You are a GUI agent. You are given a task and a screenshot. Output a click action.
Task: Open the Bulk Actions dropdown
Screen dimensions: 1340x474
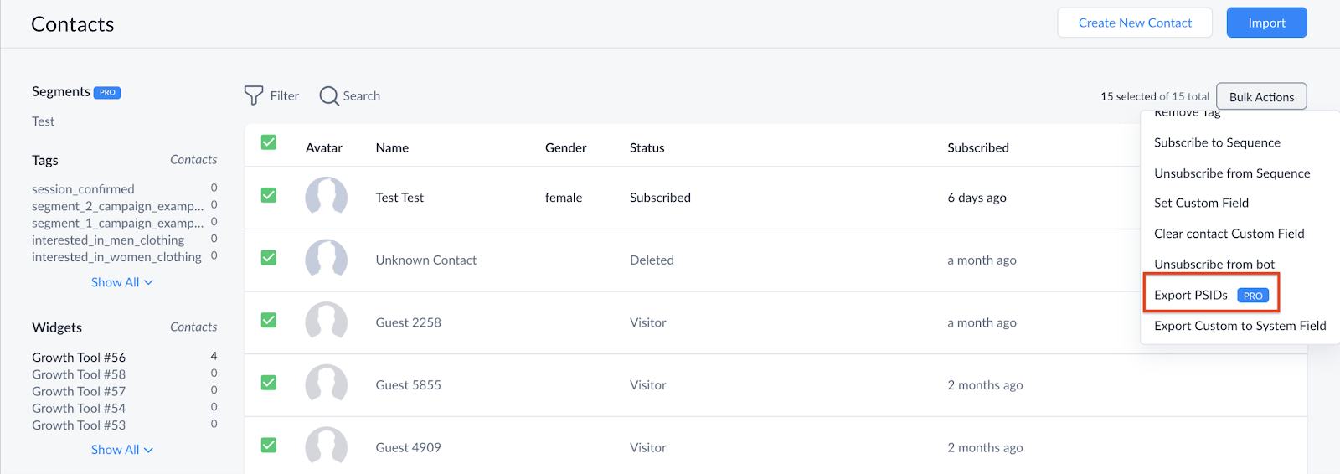[1261, 96]
